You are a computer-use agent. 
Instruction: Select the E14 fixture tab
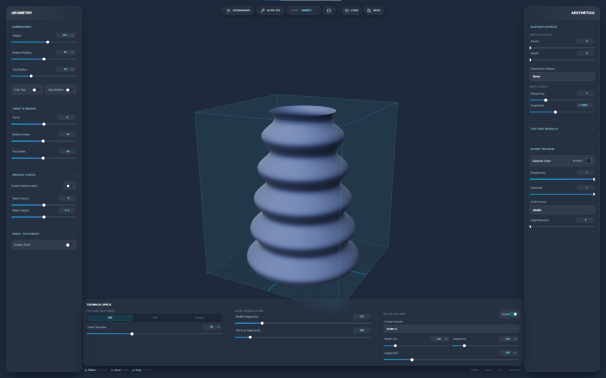[x=155, y=318]
